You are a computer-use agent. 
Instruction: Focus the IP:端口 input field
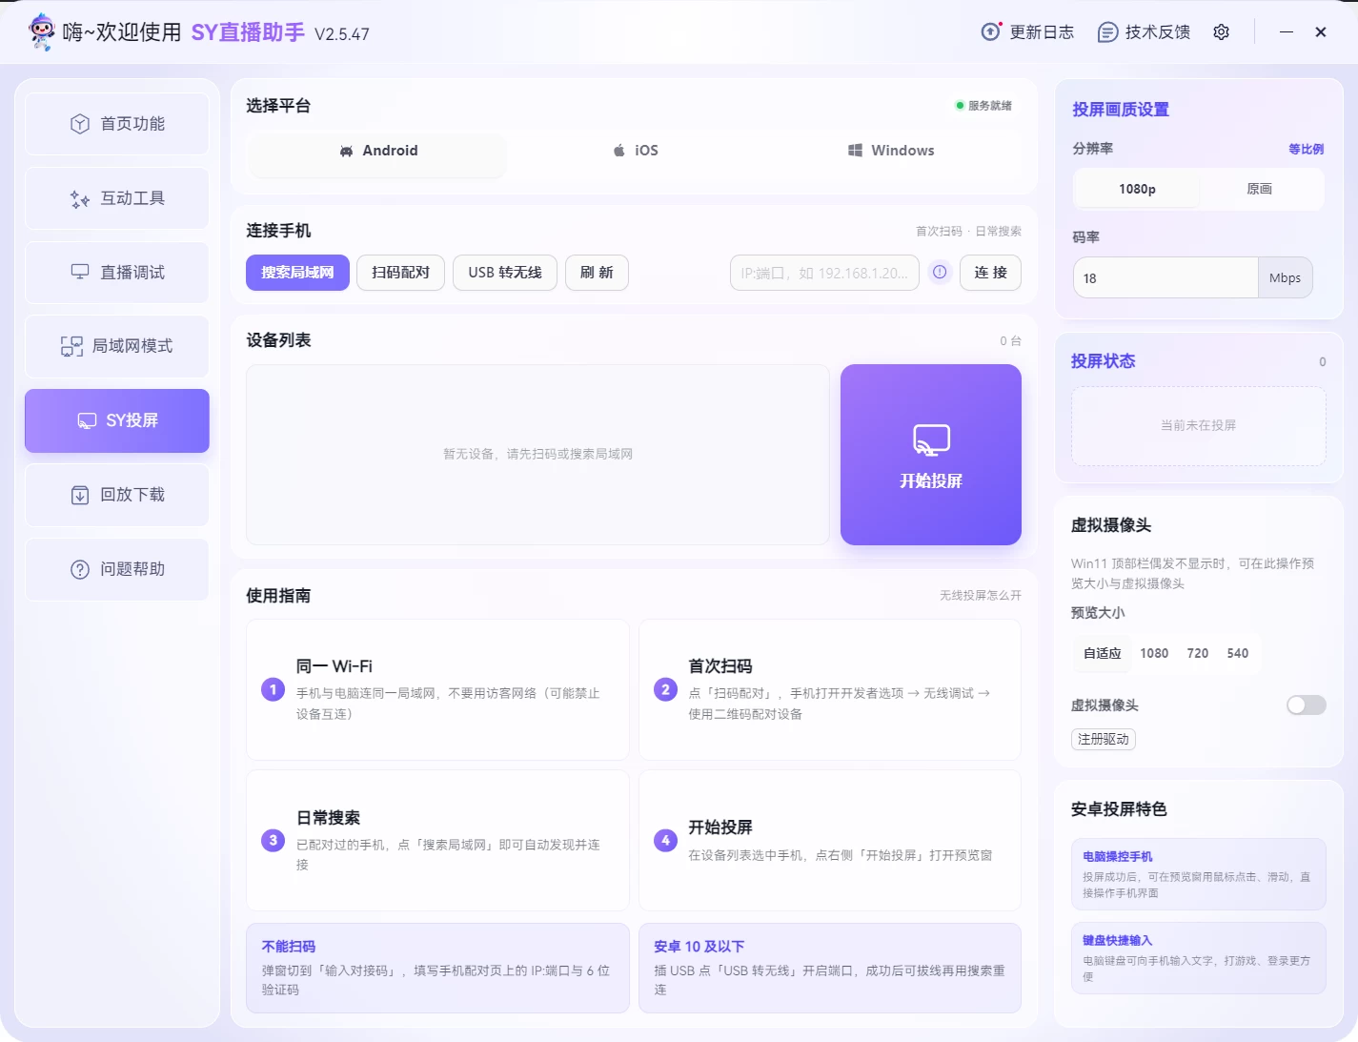tap(824, 273)
